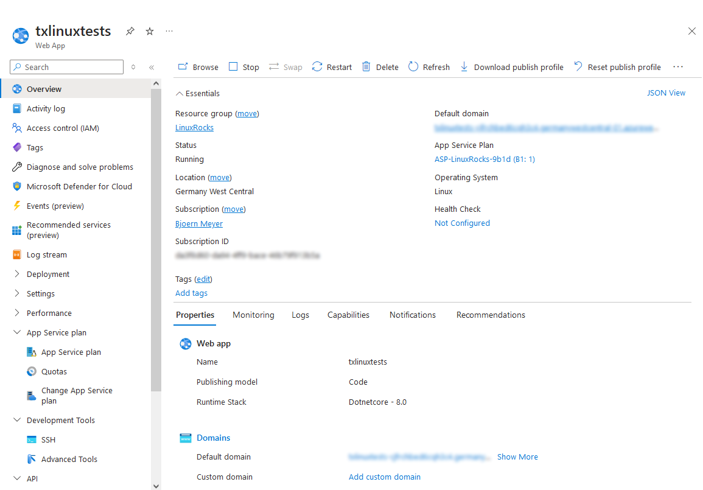
Task: Open the Capabilities tab
Action: pyautogui.click(x=348, y=315)
